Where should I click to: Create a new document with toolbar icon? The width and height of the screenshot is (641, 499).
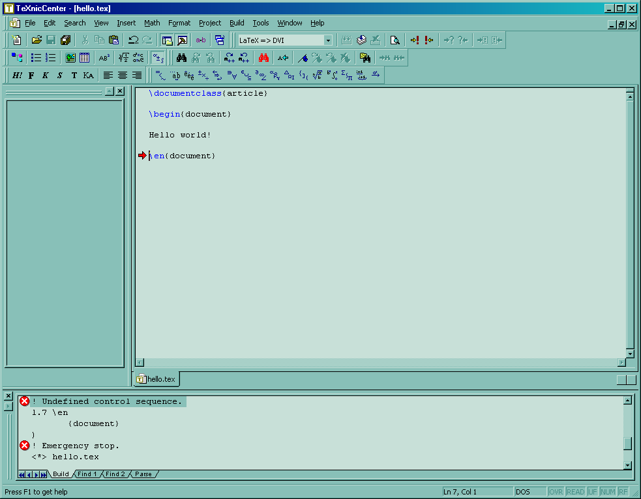point(16,40)
